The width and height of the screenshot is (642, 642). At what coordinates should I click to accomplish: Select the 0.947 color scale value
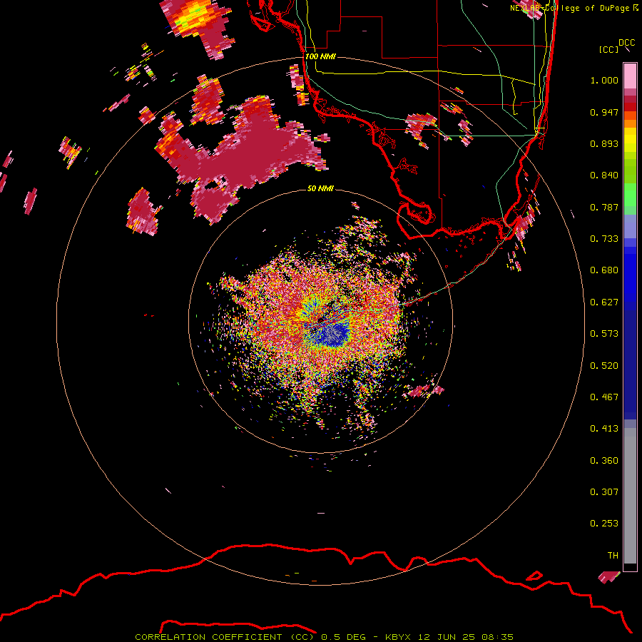pyautogui.click(x=604, y=112)
